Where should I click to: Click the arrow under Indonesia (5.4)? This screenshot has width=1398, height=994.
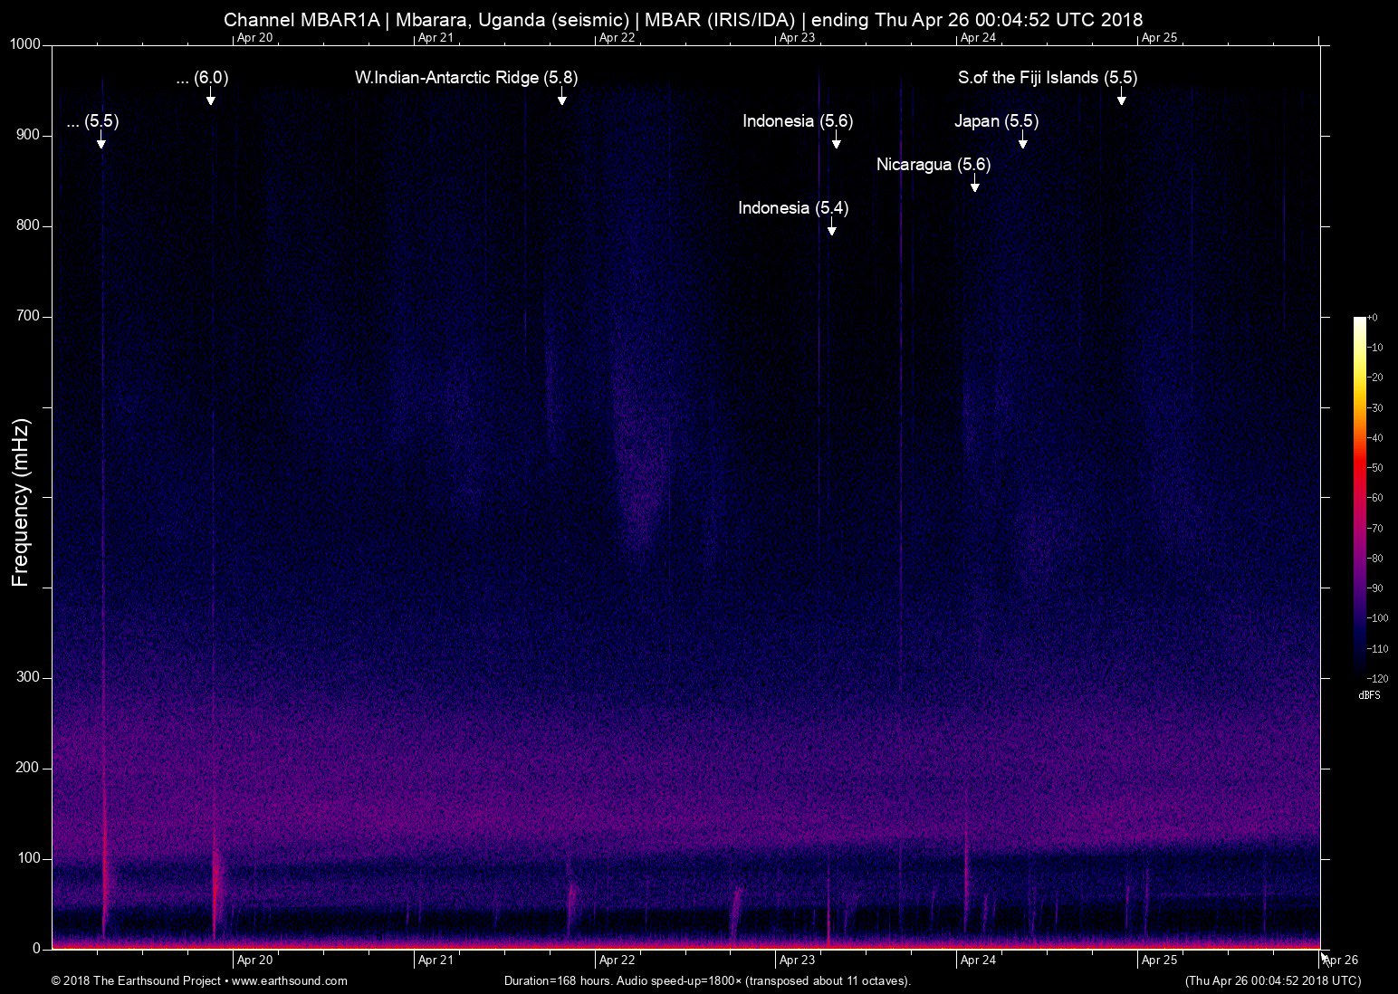click(831, 228)
